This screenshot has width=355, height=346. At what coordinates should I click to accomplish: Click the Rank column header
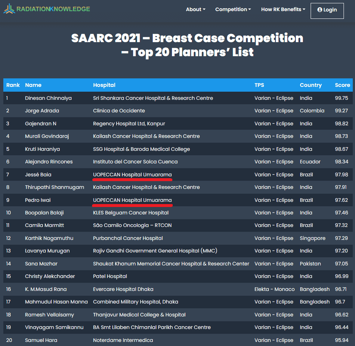13,85
